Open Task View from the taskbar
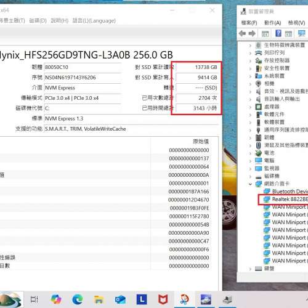The height and width of the screenshot is (308, 308). 34,299
